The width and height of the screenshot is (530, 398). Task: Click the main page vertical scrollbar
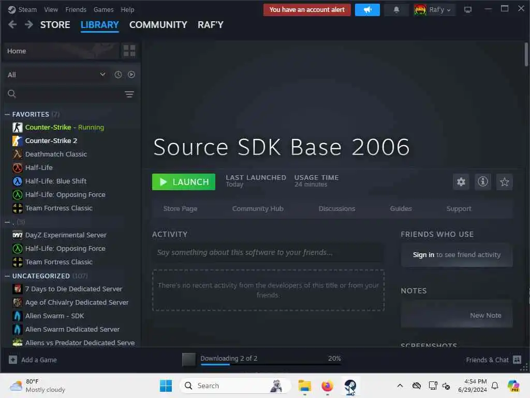point(526,54)
